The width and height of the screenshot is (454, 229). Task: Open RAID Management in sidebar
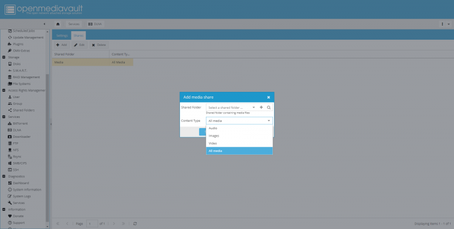24,77
